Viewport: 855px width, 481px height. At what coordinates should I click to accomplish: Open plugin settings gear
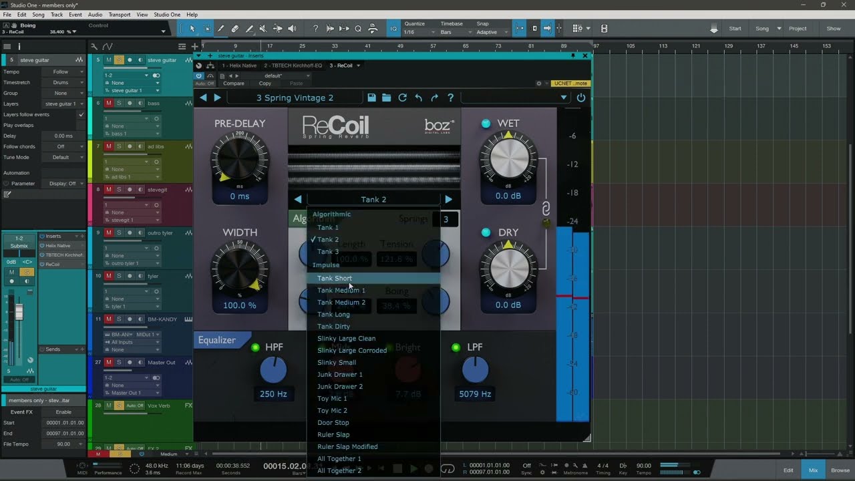click(539, 84)
